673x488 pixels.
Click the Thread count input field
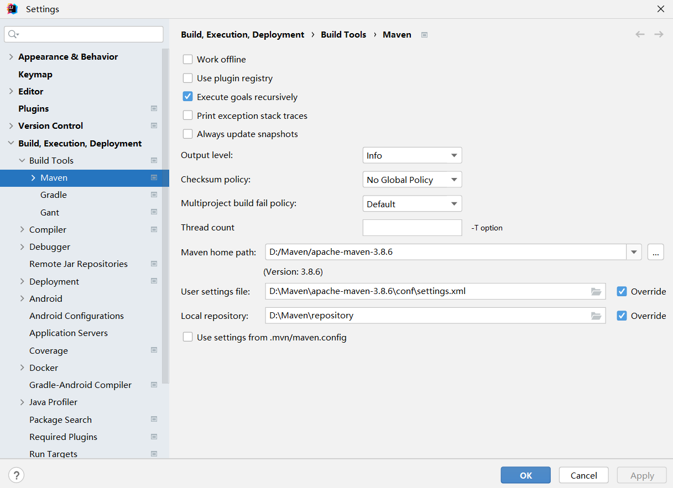click(412, 228)
